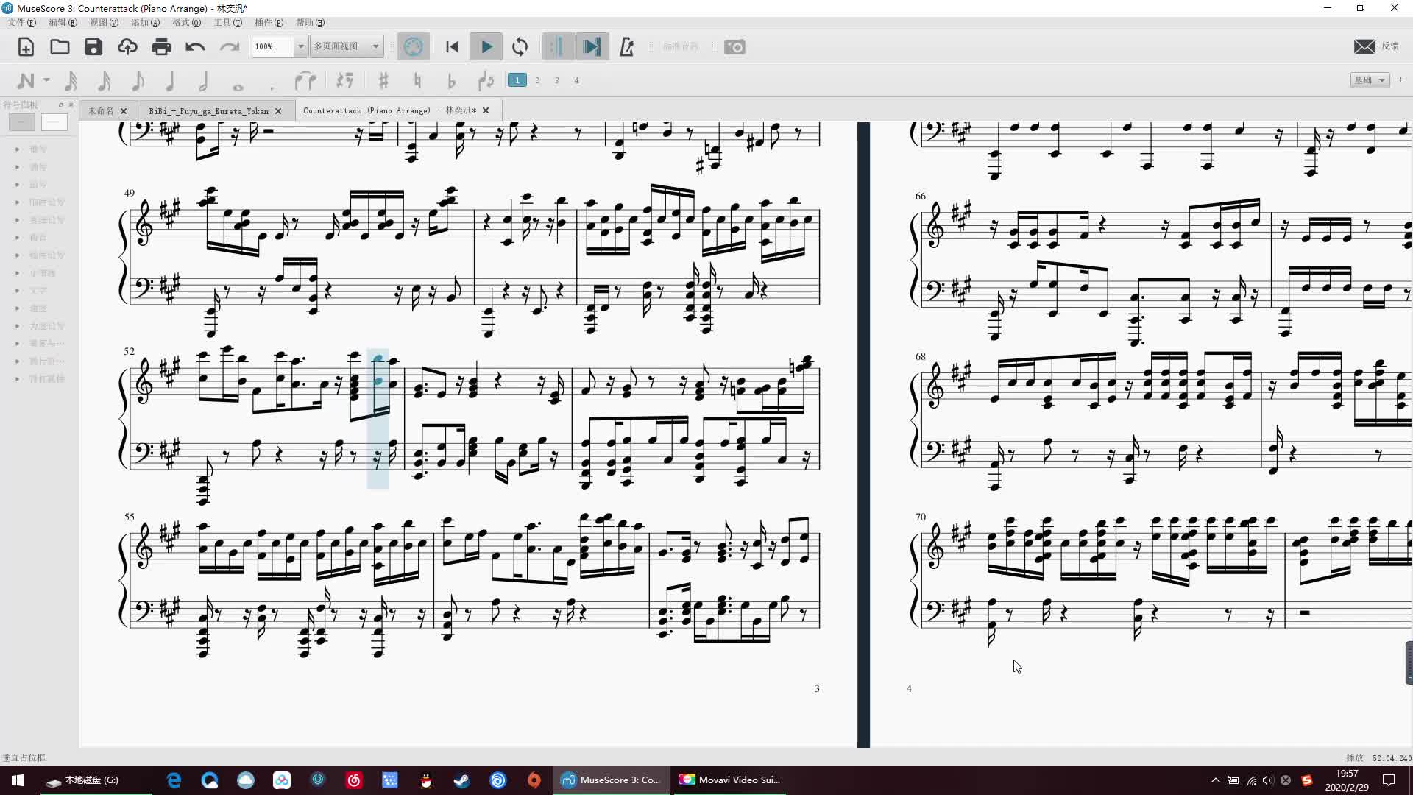Create a new score with the new-file icon
Image resolution: width=1413 pixels, height=795 pixels.
pos(26,47)
